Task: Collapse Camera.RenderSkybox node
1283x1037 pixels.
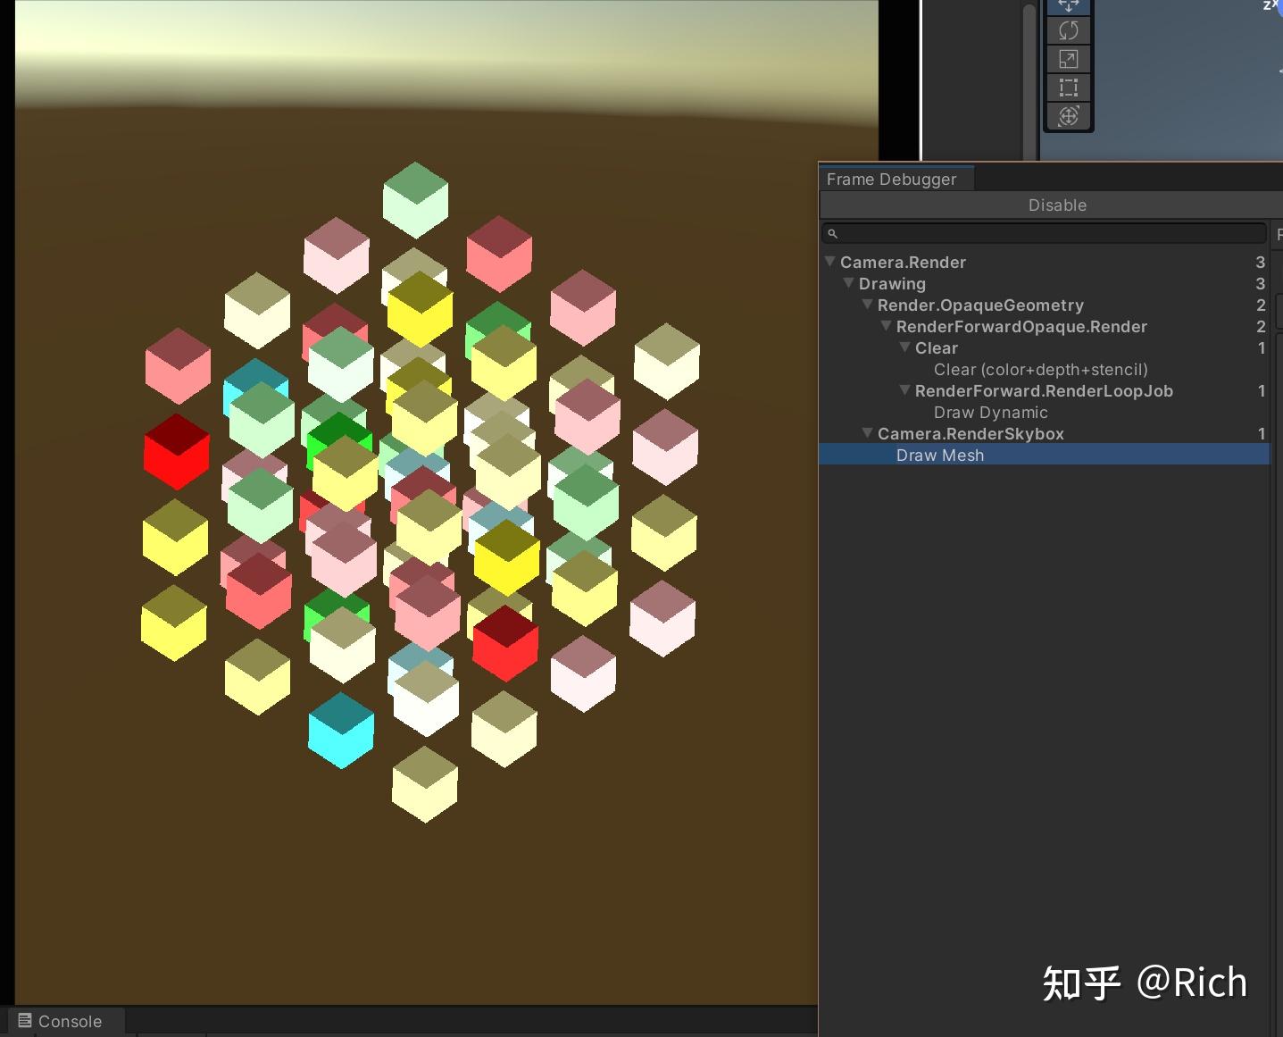Action: point(867,433)
